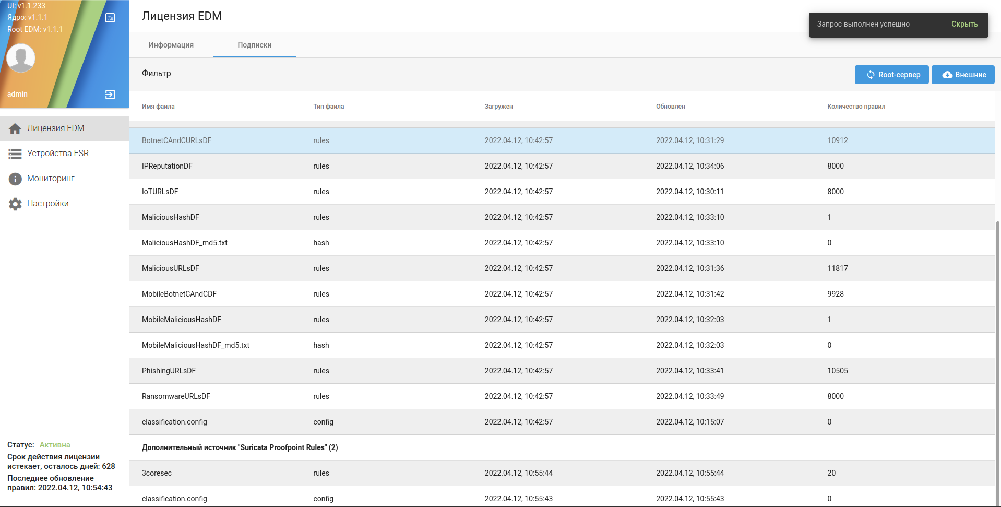This screenshot has width=1001, height=507.
Task: Click the admin user avatar
Action: click(x=21, y=58)
